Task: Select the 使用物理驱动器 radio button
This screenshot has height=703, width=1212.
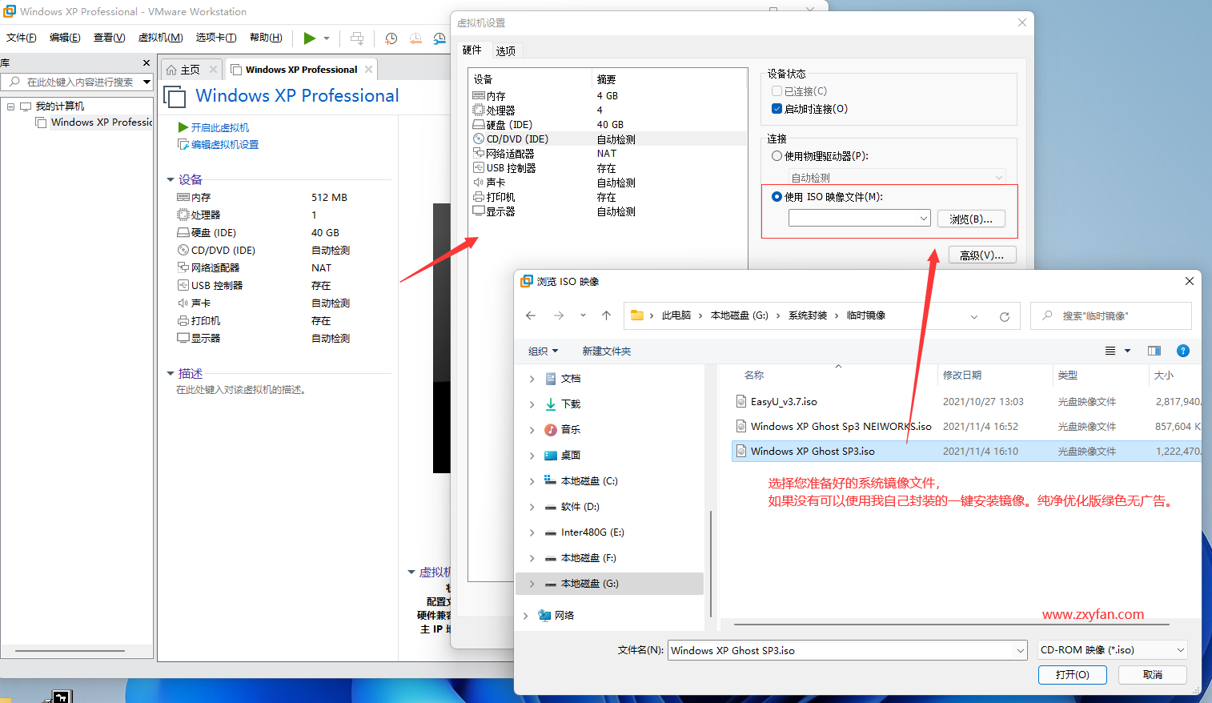Action: (776, 156)
